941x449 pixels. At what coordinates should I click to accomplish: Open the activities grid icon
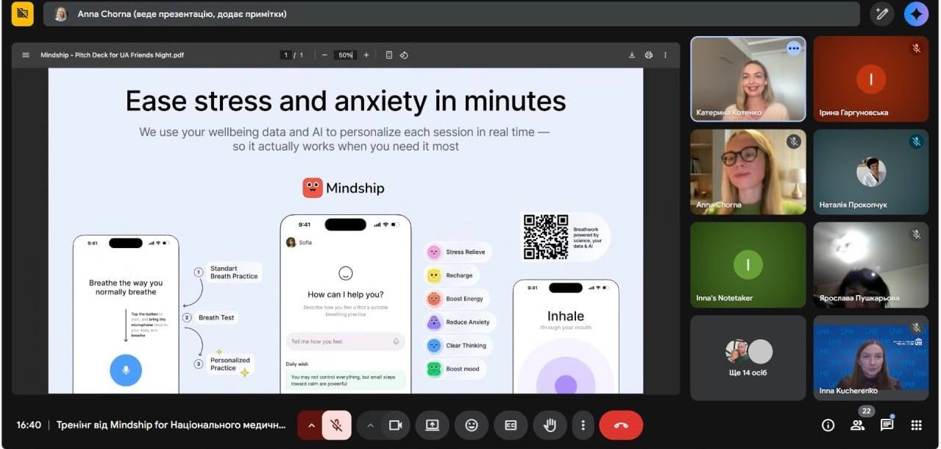click(x=916, y=425)
